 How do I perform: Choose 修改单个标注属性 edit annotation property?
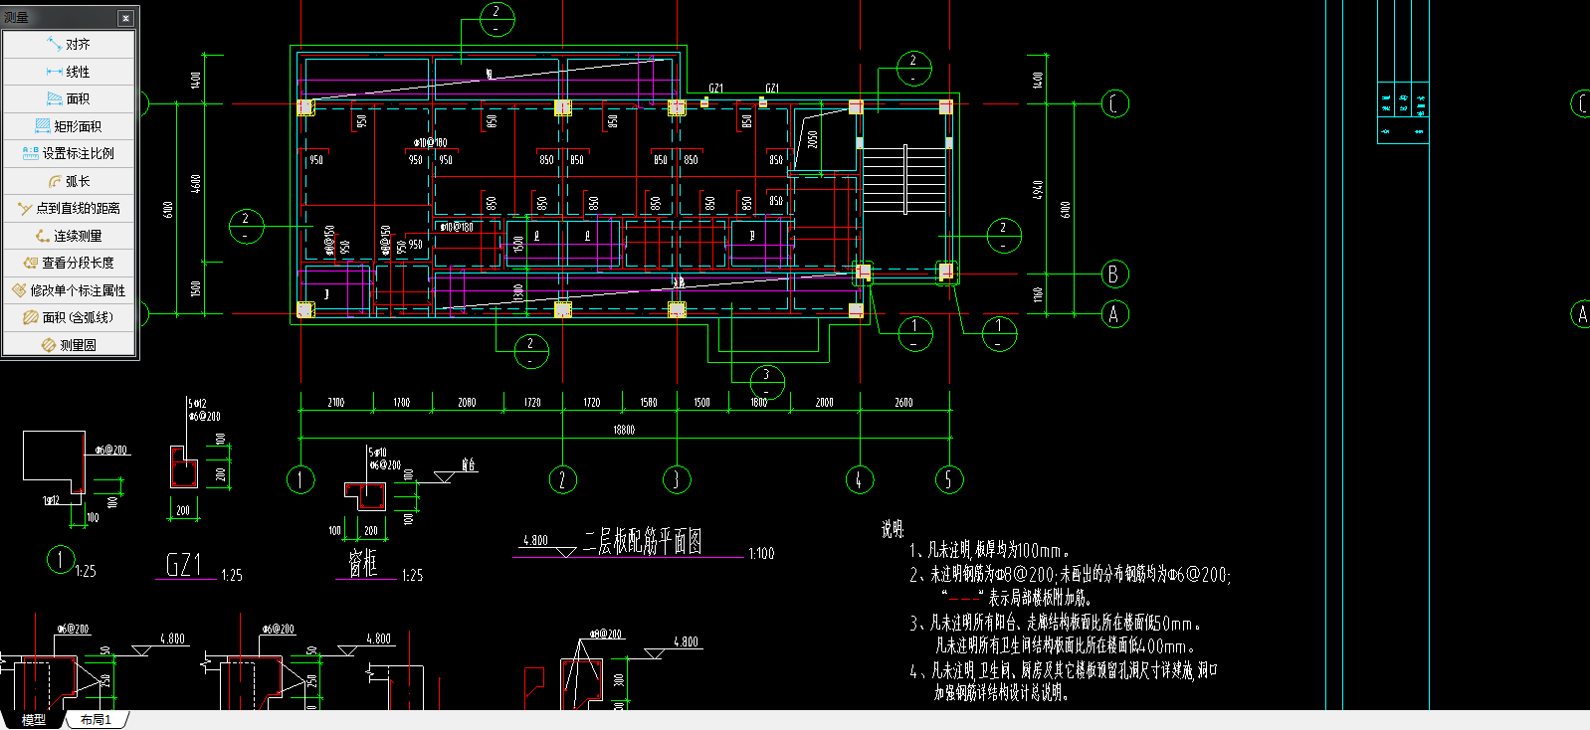click(69, 290)
